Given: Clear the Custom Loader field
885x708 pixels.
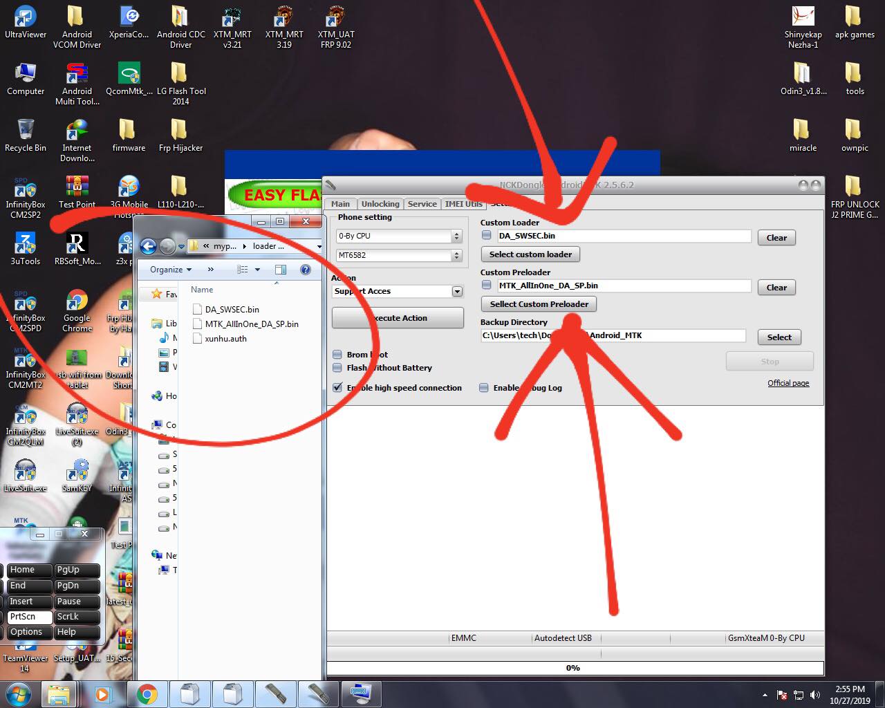Looking at the screenshot, I should (776, 238).
